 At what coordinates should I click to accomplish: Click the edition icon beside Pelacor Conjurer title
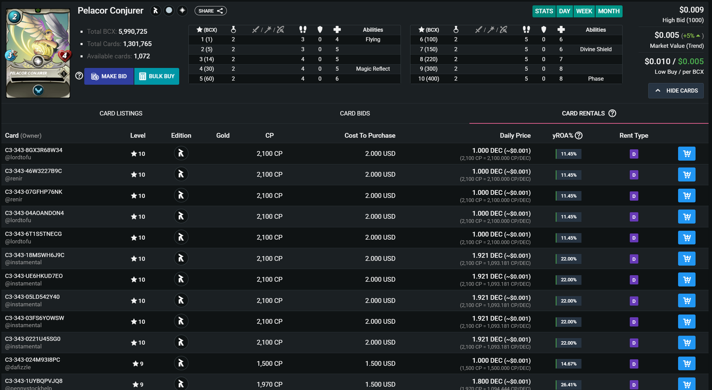coord(156,11)
